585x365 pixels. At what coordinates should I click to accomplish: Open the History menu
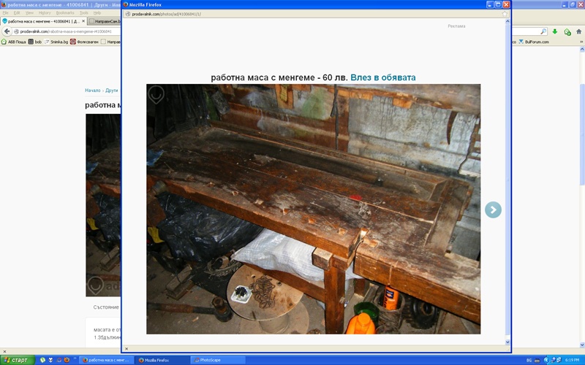point(45,12)
